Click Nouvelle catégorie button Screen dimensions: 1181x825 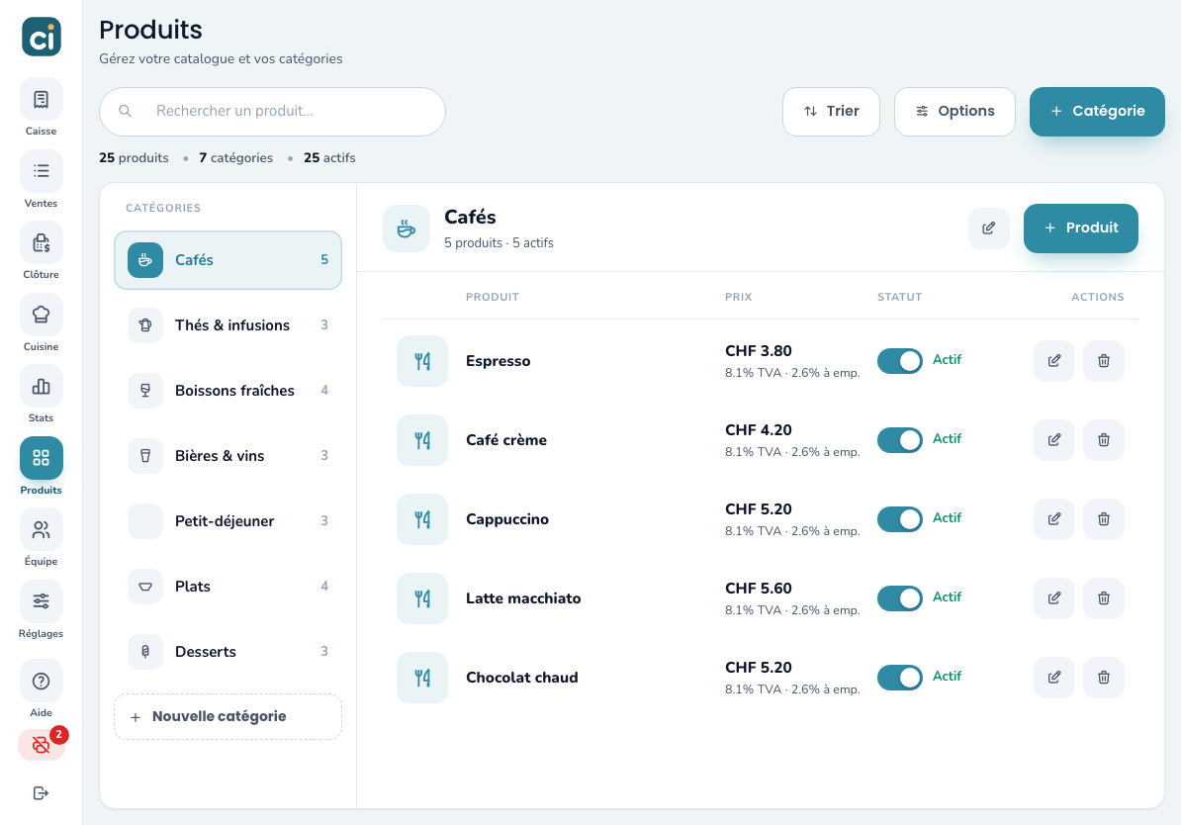click(x=228, y=716)
